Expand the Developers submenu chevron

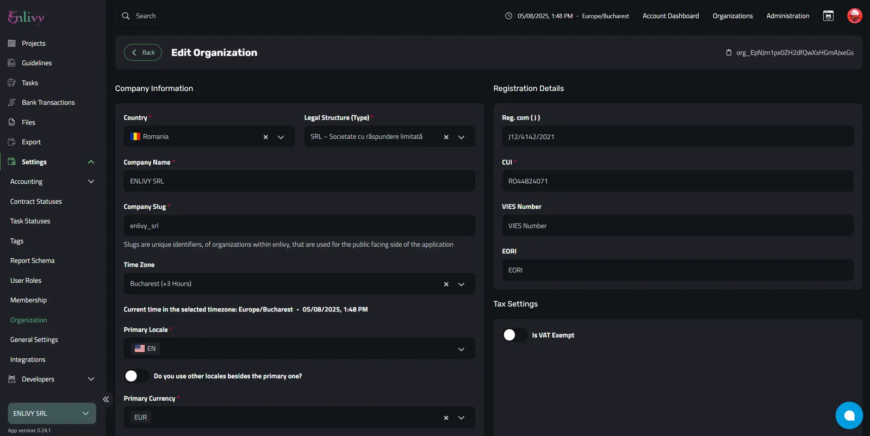click(91, 379)
